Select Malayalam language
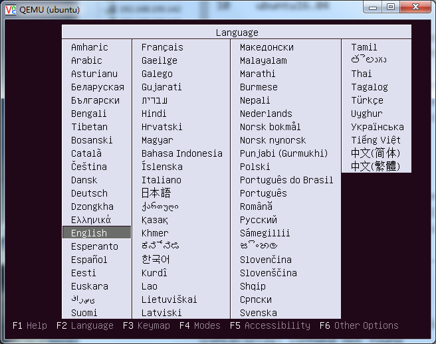The width and height of the screenshot is (436, 344). pyautogui.click(x=263, y=60)
